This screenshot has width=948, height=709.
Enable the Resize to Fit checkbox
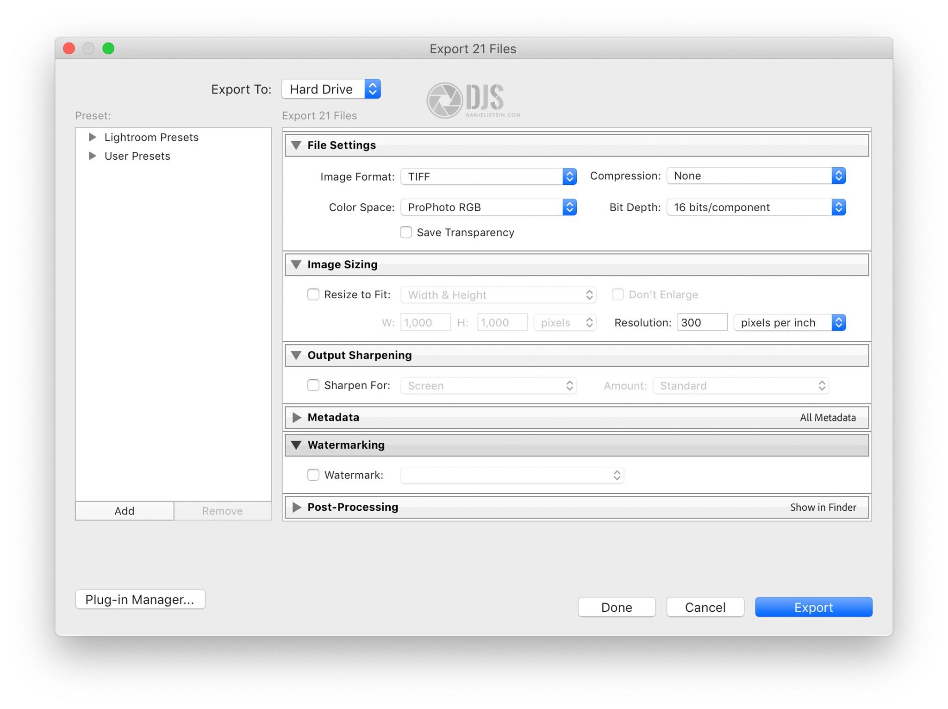(313, 295)
